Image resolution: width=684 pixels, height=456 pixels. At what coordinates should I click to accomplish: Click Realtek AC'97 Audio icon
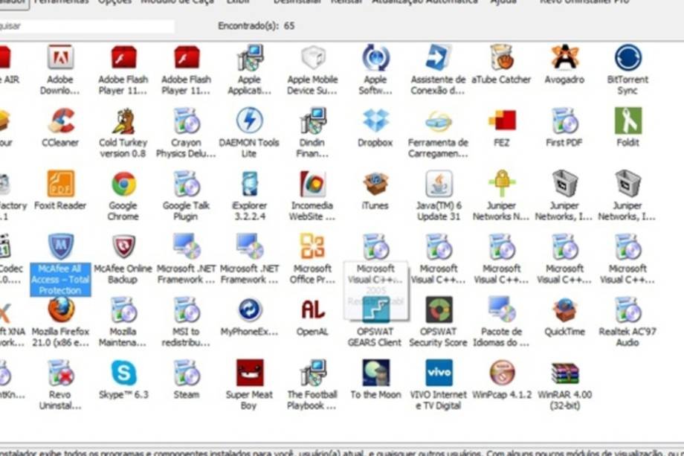tap(627, 309)
